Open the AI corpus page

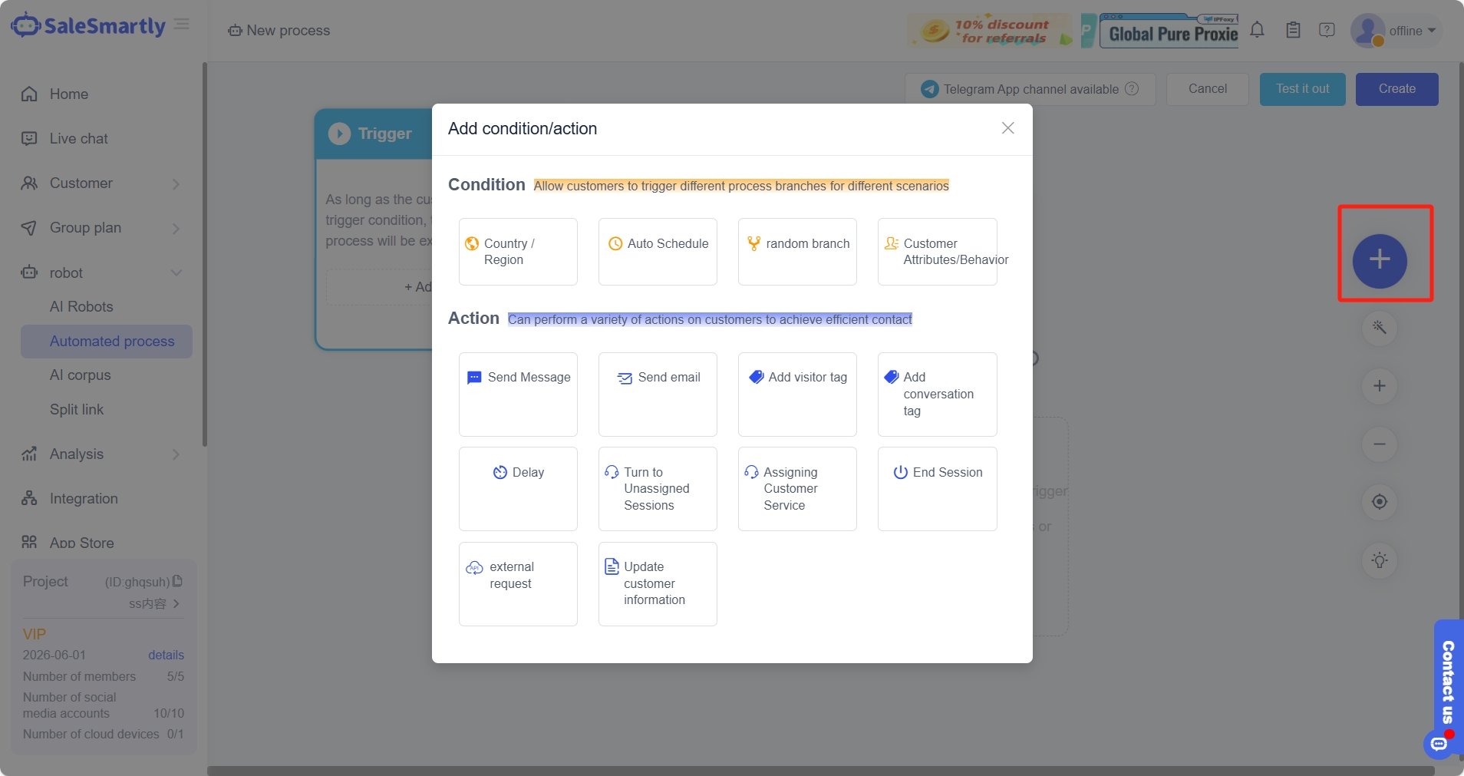pyautogui.click(x=81, y=375)
